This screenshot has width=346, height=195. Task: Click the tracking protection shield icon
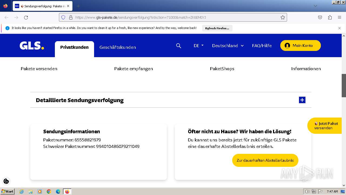[x=63, y=17]
